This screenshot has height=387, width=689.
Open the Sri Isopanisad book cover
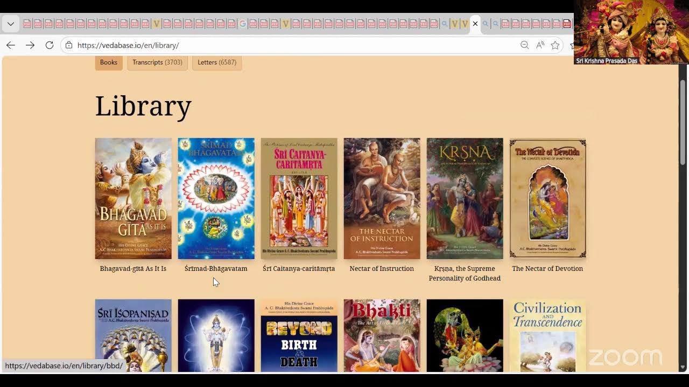point(133,335)
